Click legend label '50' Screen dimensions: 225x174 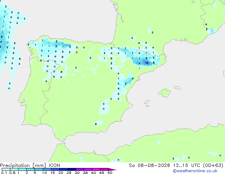click(110, 173)
